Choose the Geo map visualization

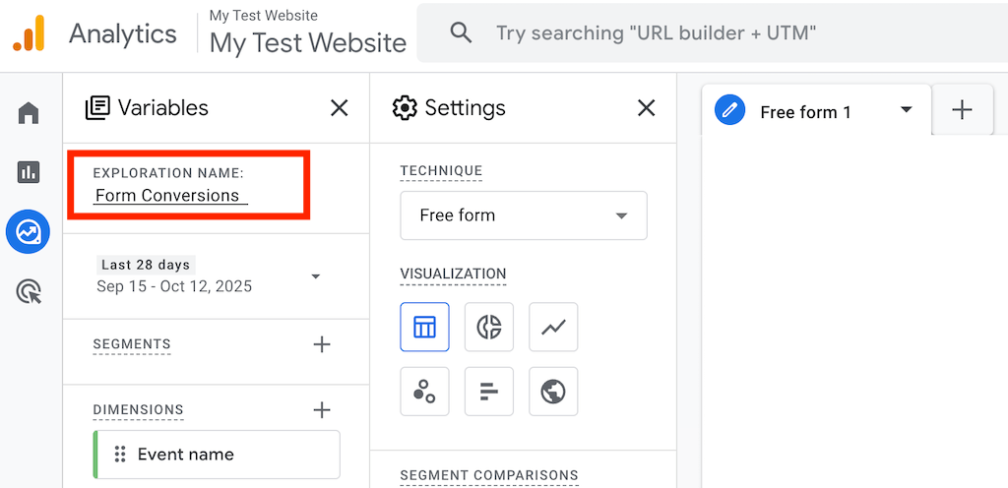[553, 392]
